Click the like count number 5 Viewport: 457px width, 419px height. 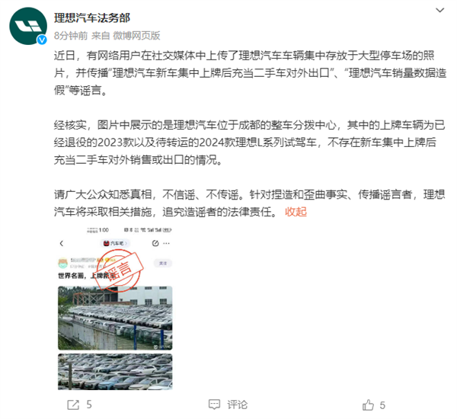tap(382, 405)
